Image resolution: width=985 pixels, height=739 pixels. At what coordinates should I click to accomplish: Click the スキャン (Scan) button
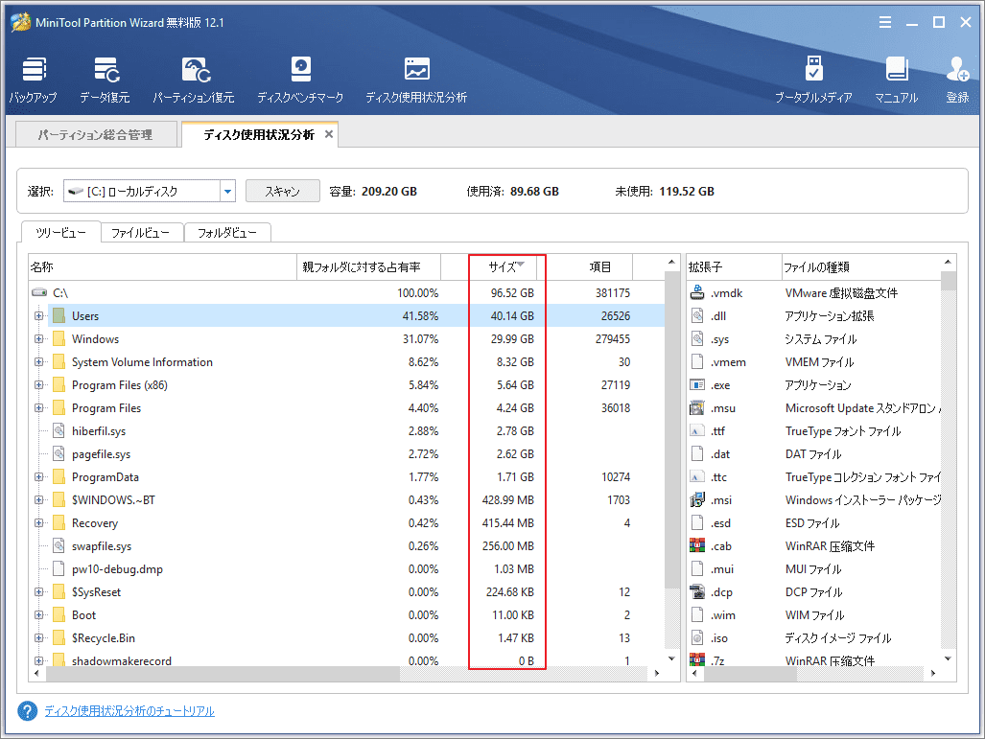point(282,191)
